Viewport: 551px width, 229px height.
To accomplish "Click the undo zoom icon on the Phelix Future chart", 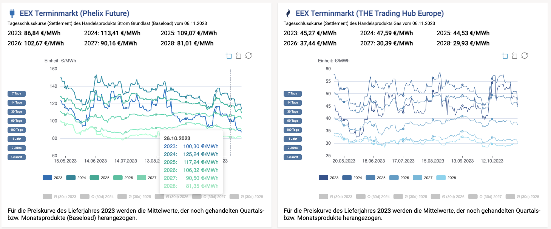I will click(238, 55).
